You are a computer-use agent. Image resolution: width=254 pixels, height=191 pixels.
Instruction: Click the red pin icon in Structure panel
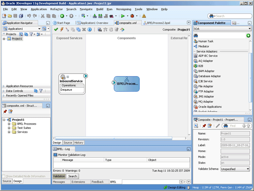pyautogui.click(x=5, y=112)
